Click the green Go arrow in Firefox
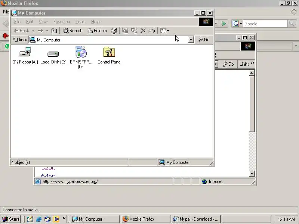Viewport: 299px width, 224px height. pos(224,24)
